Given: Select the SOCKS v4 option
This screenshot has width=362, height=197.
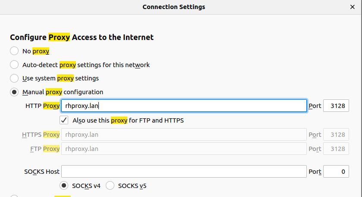Looking at the screenshot, I should click(x=64, y=186).
